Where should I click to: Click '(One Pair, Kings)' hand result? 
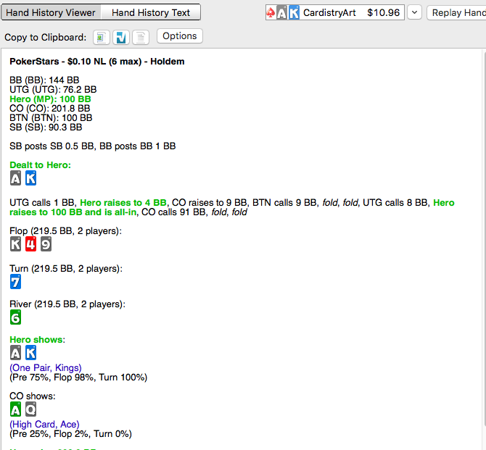pyautogui.click(x=46, y=368)
